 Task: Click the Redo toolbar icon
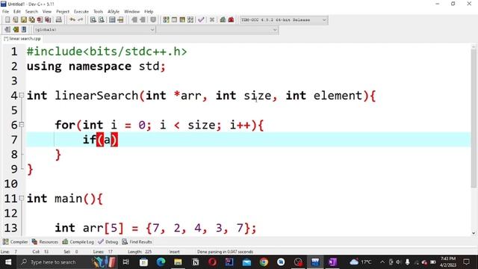[x=81, y=20]
